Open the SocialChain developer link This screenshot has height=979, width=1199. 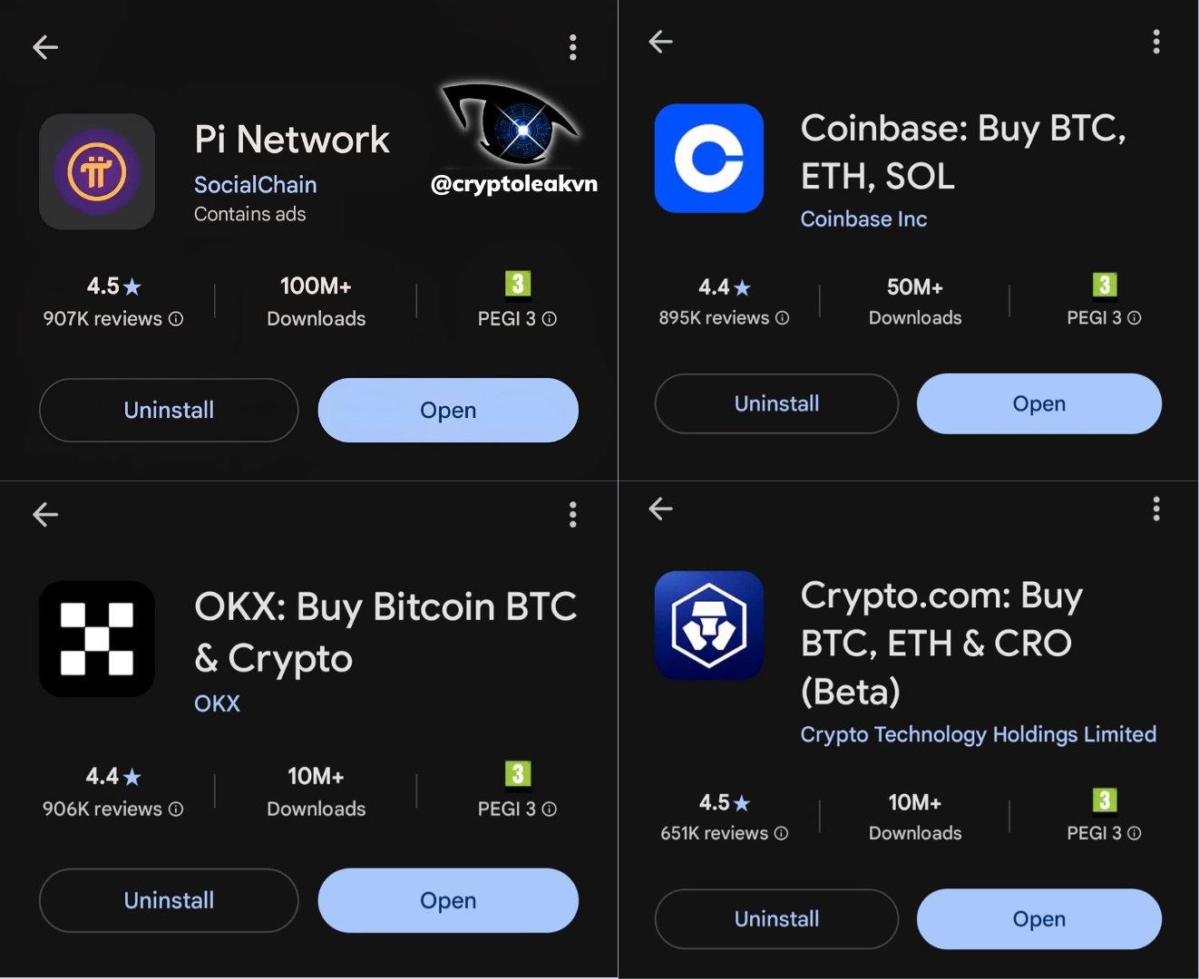pos(255,185)
